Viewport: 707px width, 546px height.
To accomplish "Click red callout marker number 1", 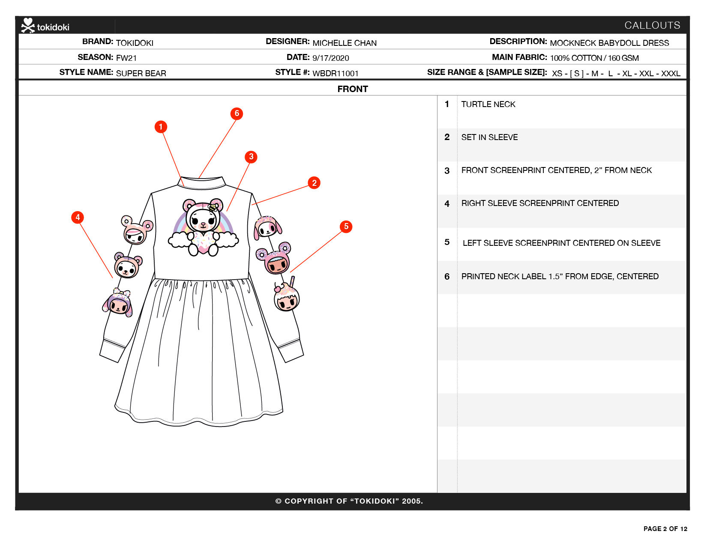I will [161, 127].
